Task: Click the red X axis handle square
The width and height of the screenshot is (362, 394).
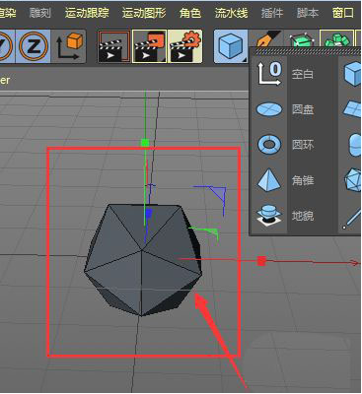Action: (x=261, y=261)
